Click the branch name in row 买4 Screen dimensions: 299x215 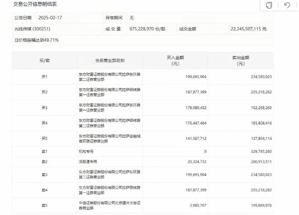coord(110,123)
